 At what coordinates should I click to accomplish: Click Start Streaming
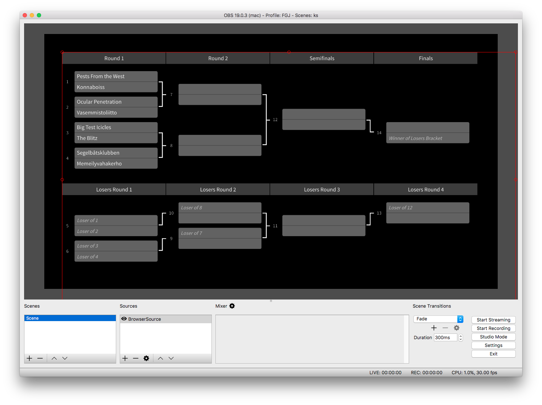pos(493,320)
